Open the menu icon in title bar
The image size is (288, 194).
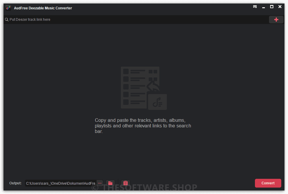pos(255,7)
